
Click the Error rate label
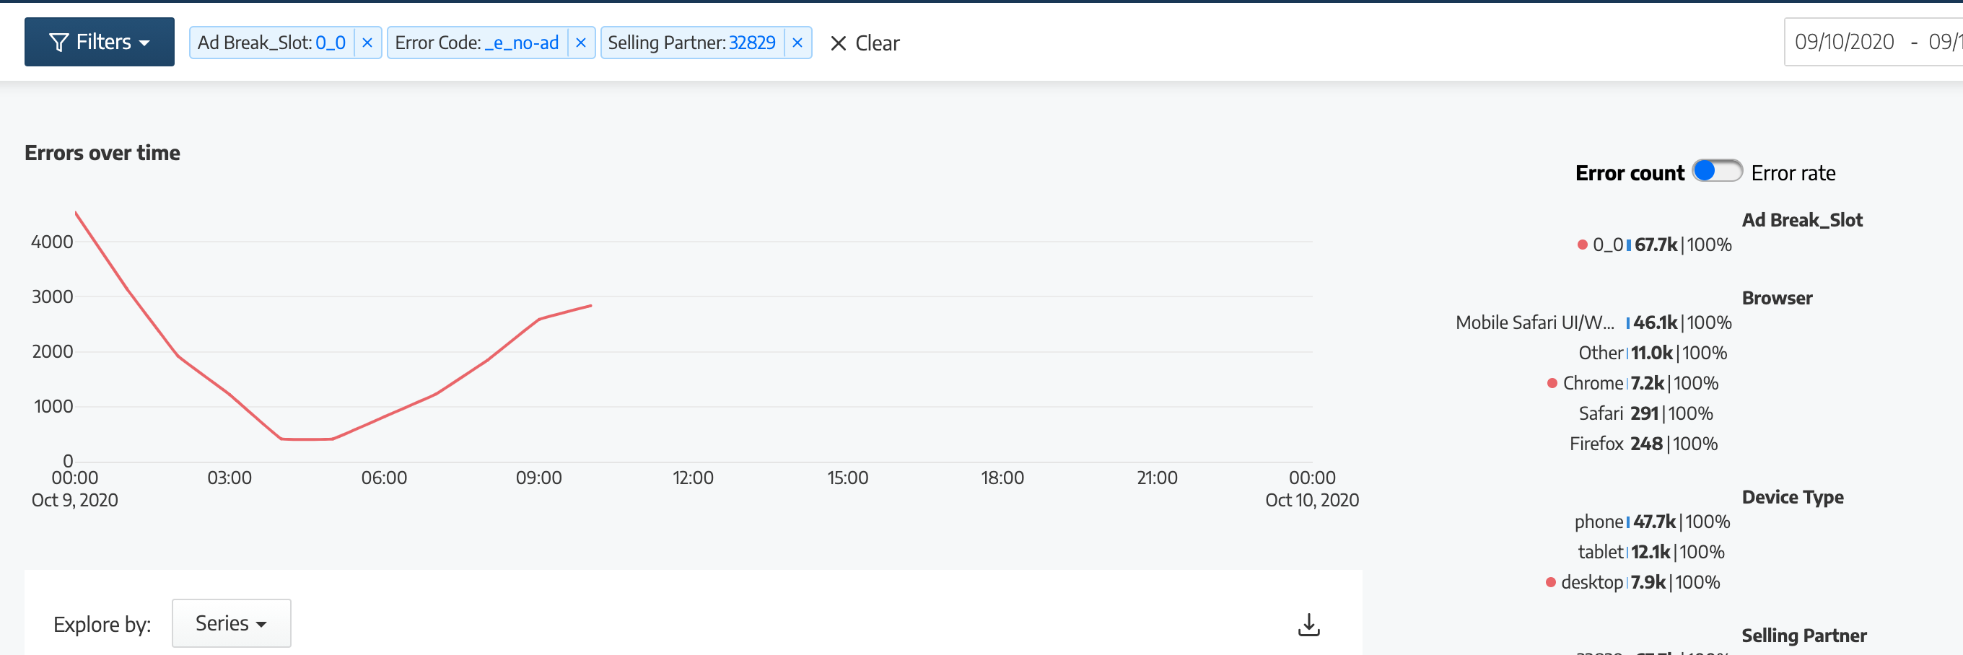(1793, 173)
